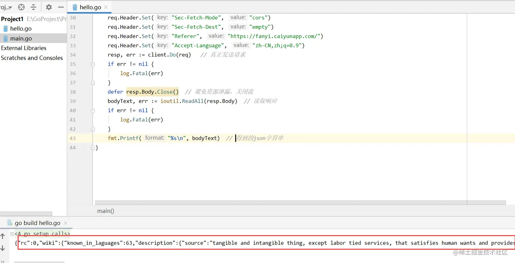
Task: Toggle fold marker at line 42
Action: (93, 129)
